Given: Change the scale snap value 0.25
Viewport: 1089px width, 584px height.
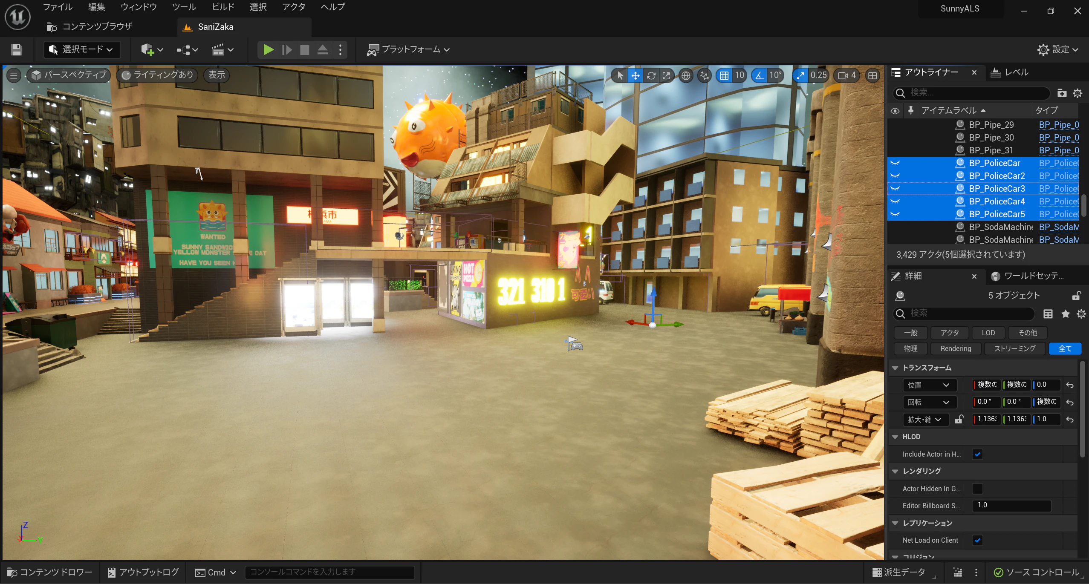Looking at the screenshot, I should point(819,75).
